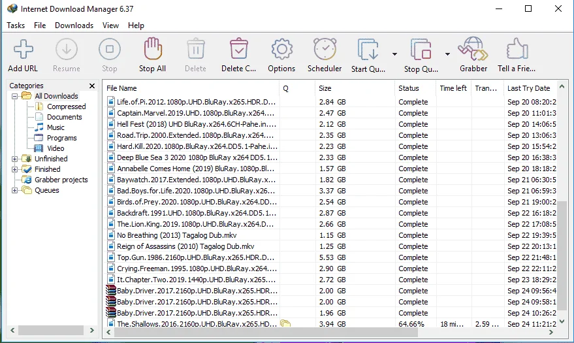Close the Categories panel
Viewport: 574px width, 343px height.
92,86
